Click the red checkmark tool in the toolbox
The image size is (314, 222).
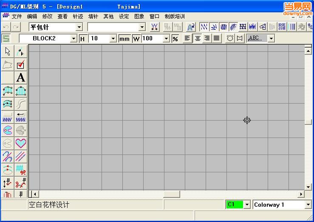coord(20,65)
